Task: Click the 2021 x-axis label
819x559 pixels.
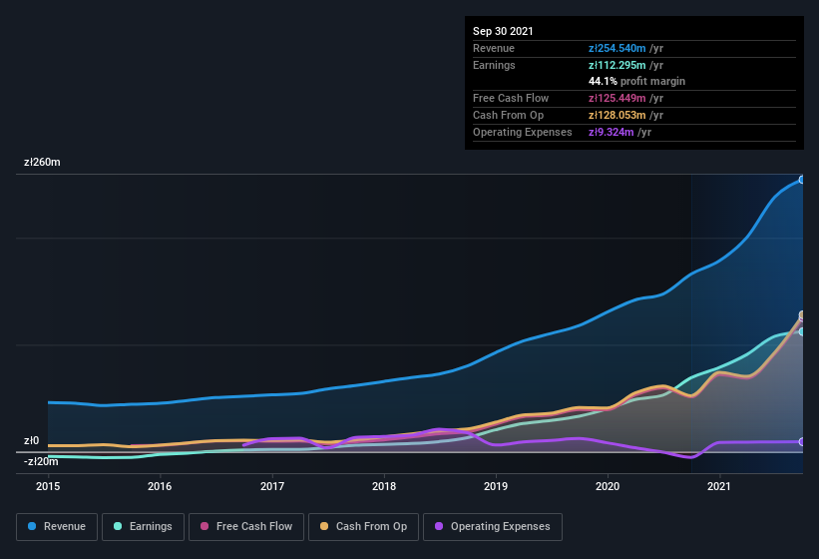Action: pos(719,486)
